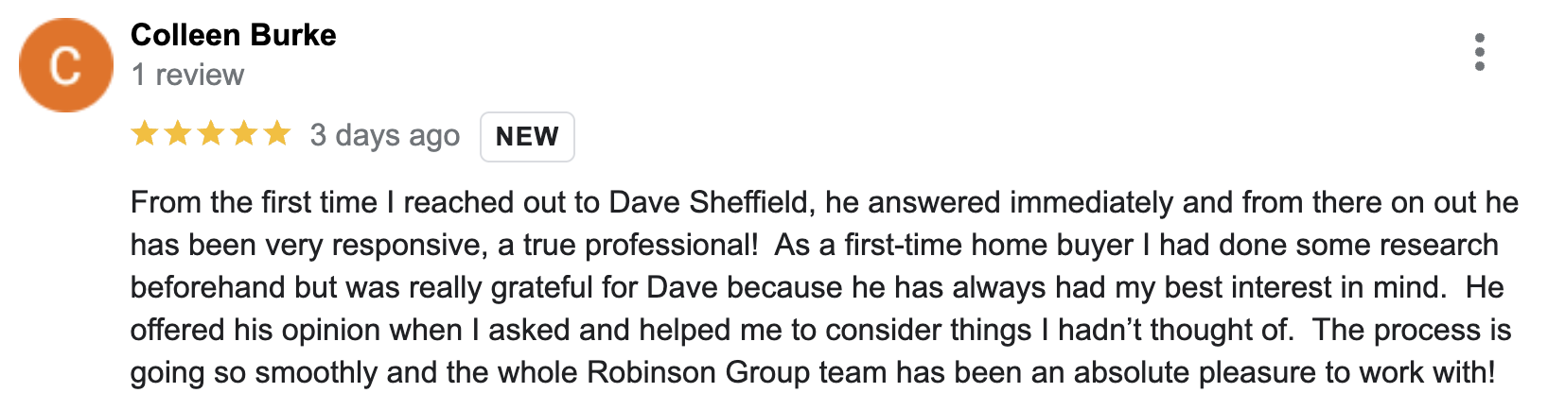Click the '3 days ago' timestamp
Image resolution: width=1548 pixels, height=410 pixels.
[385, 135]
